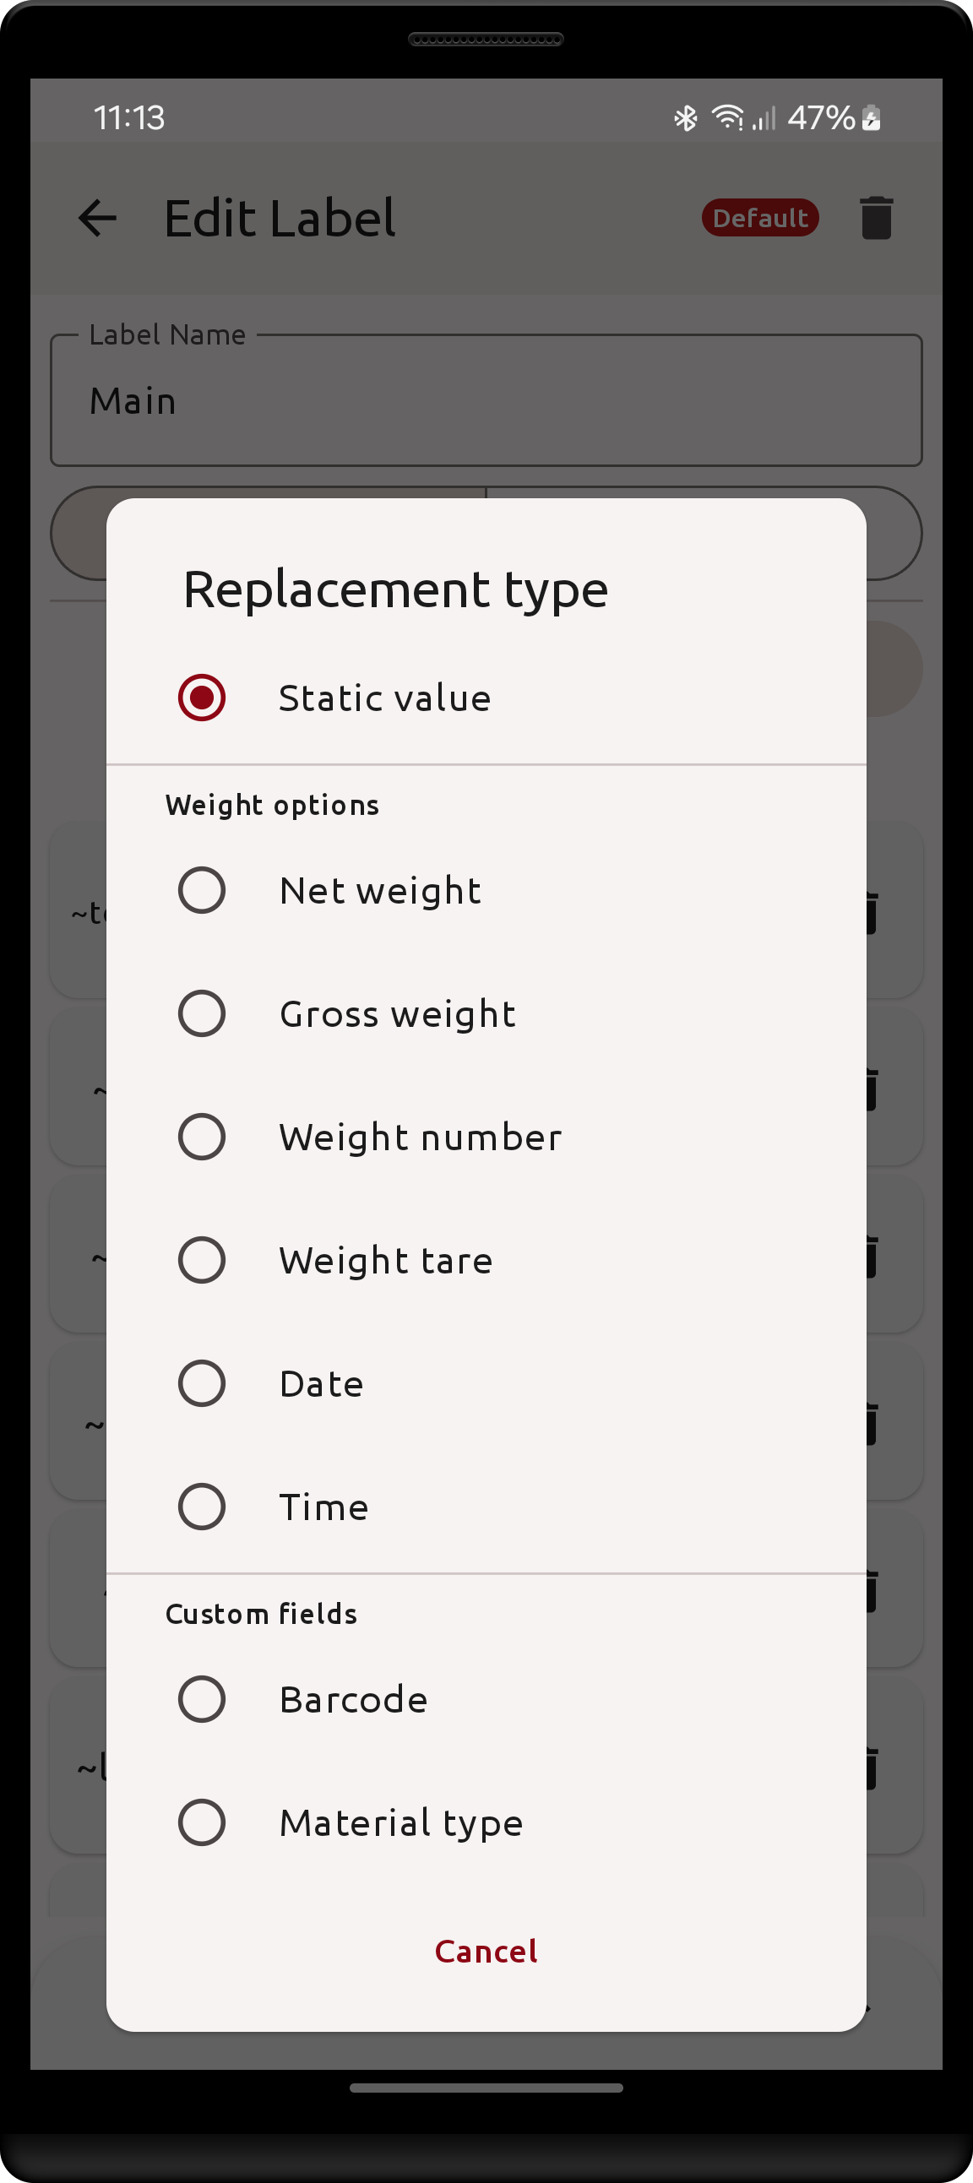Select the Static value radio option
973x2183 pixels.
202,698
